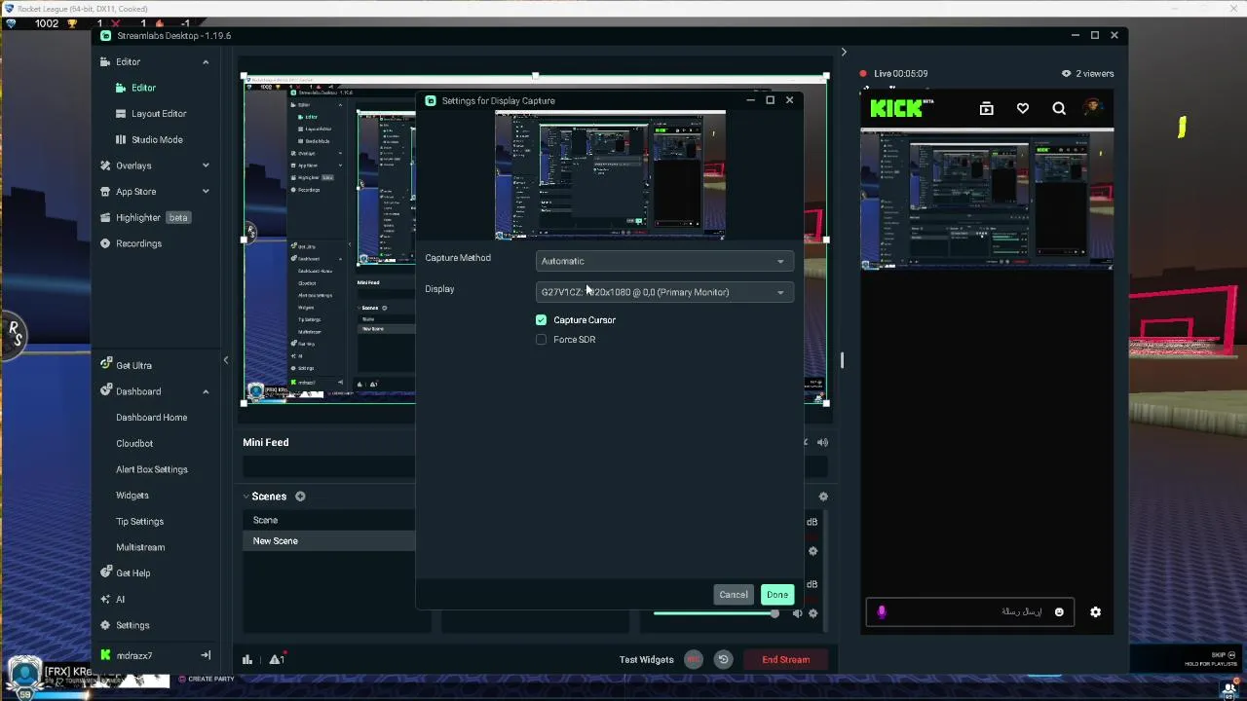The width and height of the screenshot is (1247, 701).
Task: Select the 'Scene' row in Scenes list
Action: pyautogui.click(x=328, y=520)
